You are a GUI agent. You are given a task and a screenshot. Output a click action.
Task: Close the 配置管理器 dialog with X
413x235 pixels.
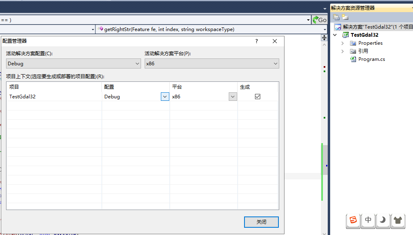coord(275,41)
